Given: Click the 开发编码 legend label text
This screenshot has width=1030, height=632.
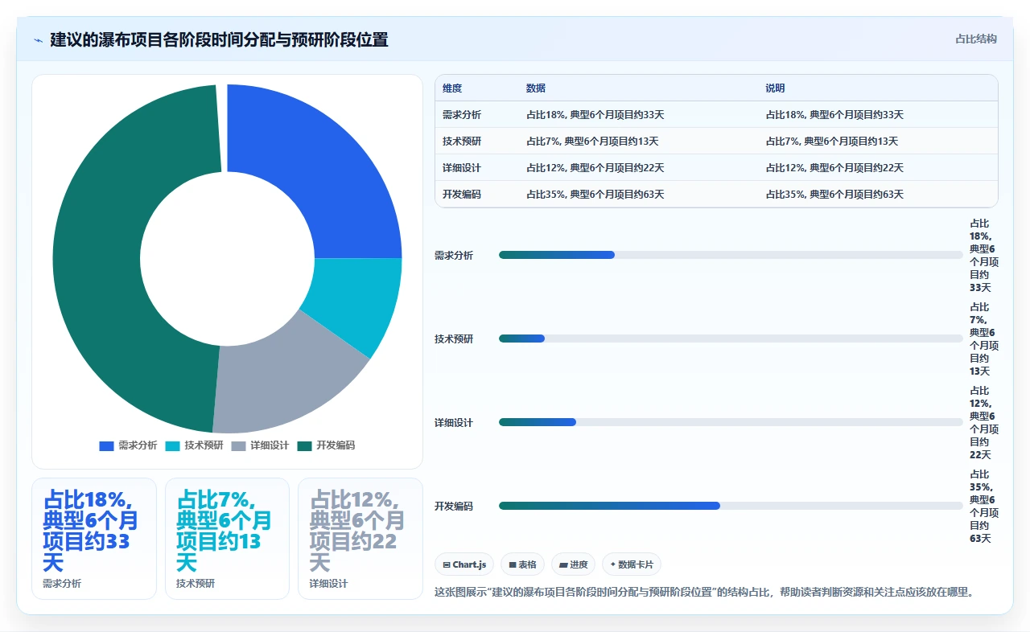Looking at the screenshot, I should tap(336, 445).
